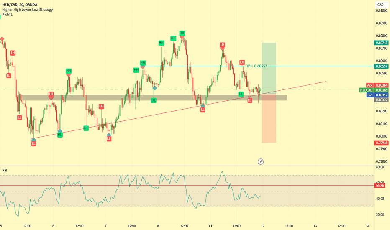Click the date label 11 on the time axis
The height and width of the screenshot is (230, 390).
click(x=210, y=226)
